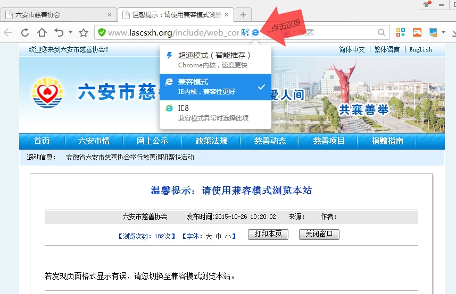456x294 pixels.
Task: Bookmark page with the star icon
Action: (84, 33)
